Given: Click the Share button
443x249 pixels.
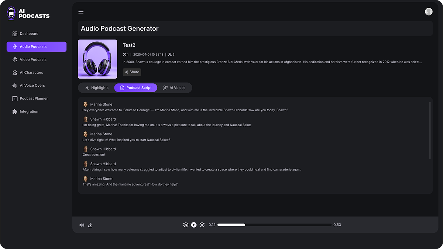Looking at the screenshot, I should 132,72.
